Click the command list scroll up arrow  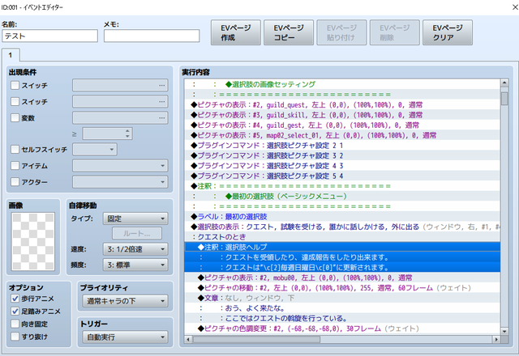click(504, 83)
